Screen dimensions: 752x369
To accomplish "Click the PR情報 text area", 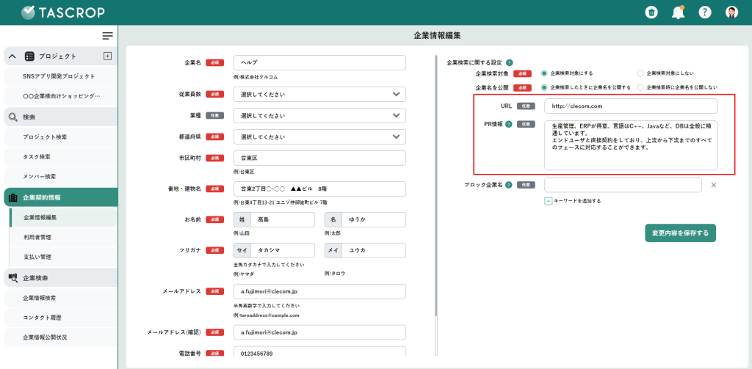I will point(631,145).
